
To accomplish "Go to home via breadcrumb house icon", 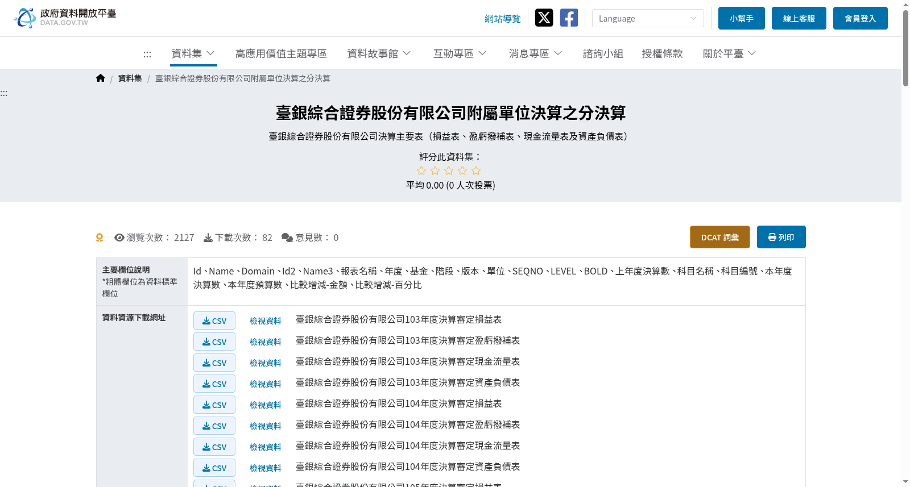I will click(x=100, y=78).
